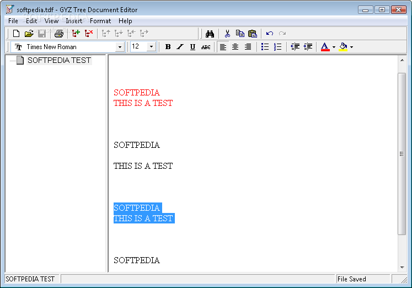Image resolution: width=412 pixels, height=288 pixels.
Task: Toggle Strikethrough ABC formatting
Action: click(206, 47)
